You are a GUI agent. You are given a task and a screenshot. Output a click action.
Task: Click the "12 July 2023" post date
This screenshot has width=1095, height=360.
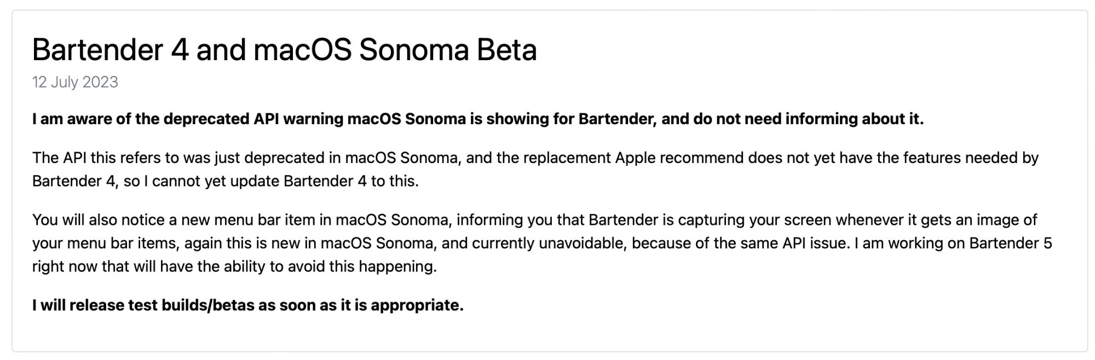(x=75, y=82)
